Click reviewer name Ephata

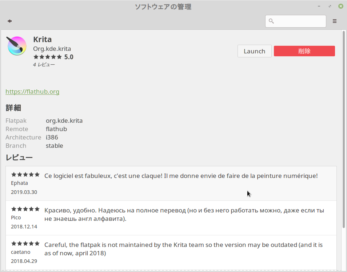[x=20, y=183]
